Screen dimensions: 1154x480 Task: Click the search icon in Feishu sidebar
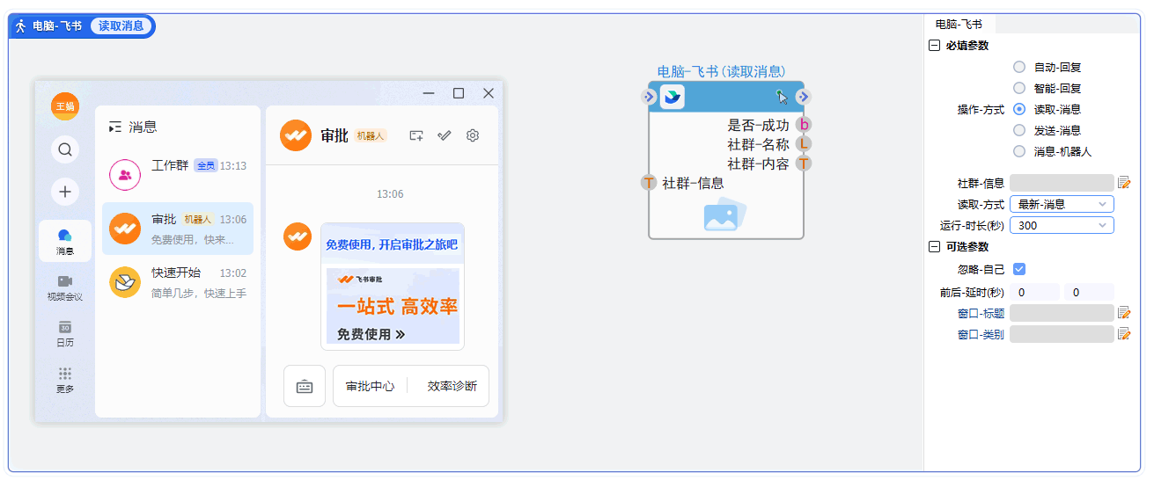64,149
